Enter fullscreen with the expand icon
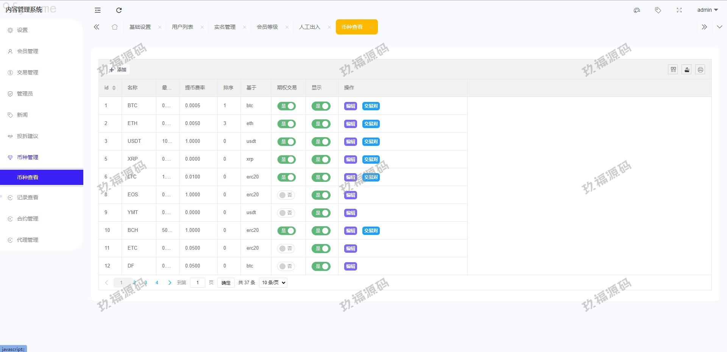The image size is (727, 352). point(679,10)
